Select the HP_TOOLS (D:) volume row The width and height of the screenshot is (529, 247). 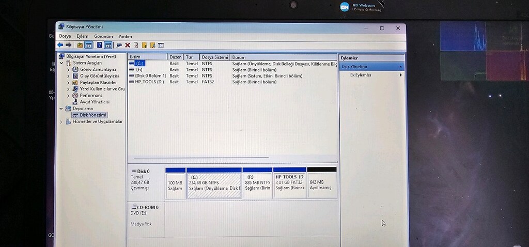click(x=232, y=82)
